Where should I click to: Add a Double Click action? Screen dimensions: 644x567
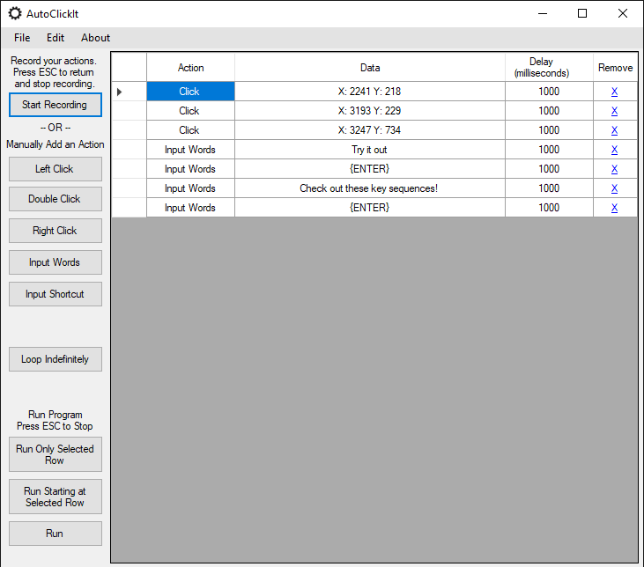tap(55, 199)
